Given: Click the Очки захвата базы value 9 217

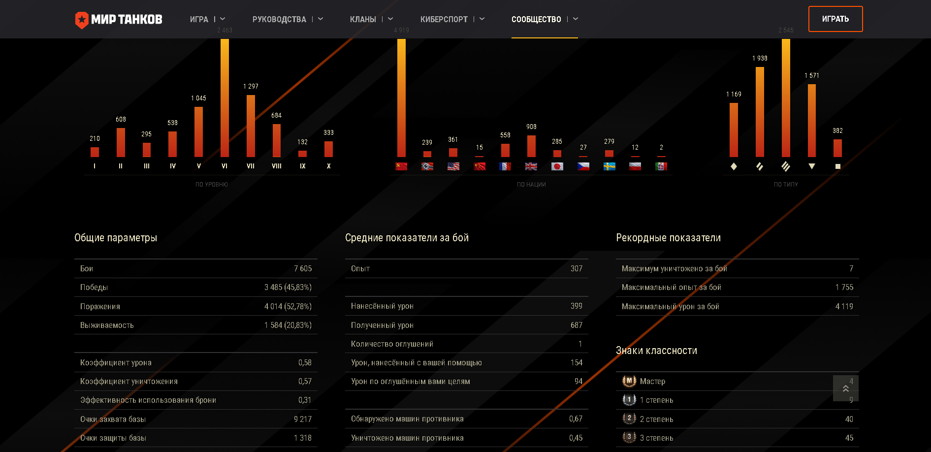Looking at the screenshot, I should click(303, 419).
